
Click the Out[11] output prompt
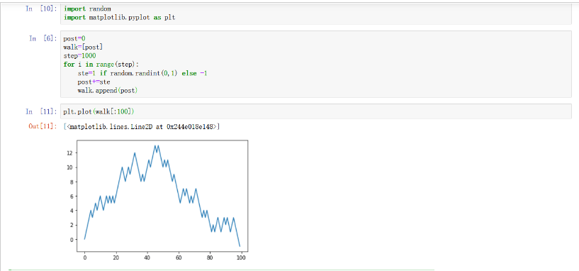tap(43, 126)
